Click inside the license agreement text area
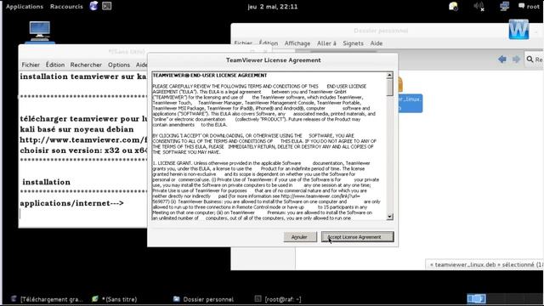Screen dimensions: 544x306 pos(269,145)
